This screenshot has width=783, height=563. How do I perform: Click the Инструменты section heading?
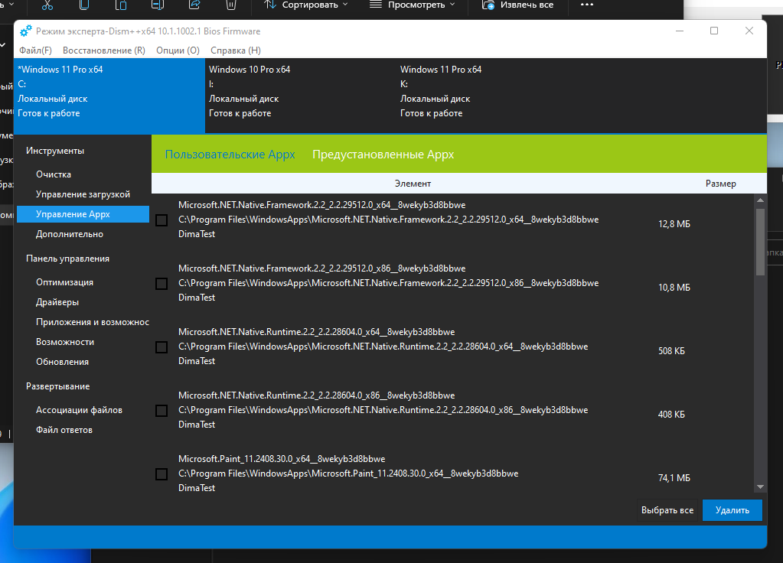coord(55,151)
